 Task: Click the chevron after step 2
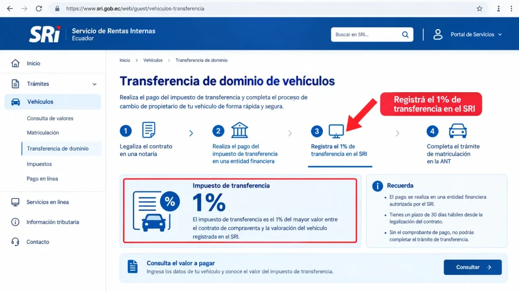(290, 133)
